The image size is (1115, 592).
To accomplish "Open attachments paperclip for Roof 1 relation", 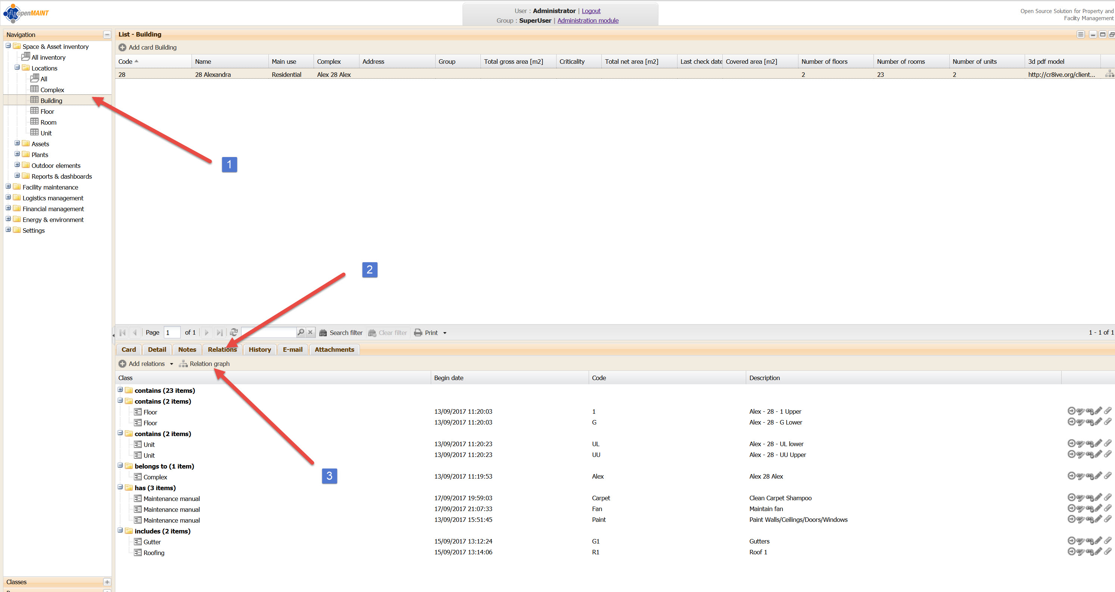I will click(1108, 551).
